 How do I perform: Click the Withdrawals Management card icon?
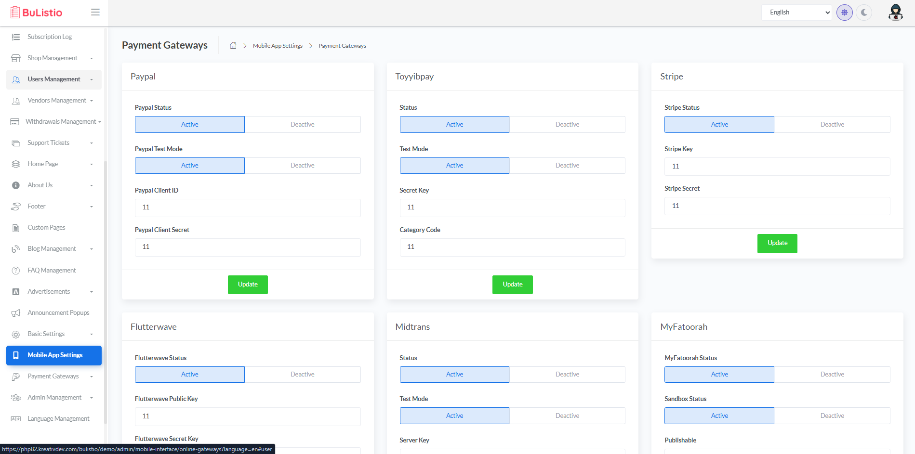point(15,122)
